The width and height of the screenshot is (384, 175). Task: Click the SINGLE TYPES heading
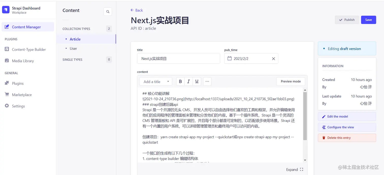(x=72, y=60)
